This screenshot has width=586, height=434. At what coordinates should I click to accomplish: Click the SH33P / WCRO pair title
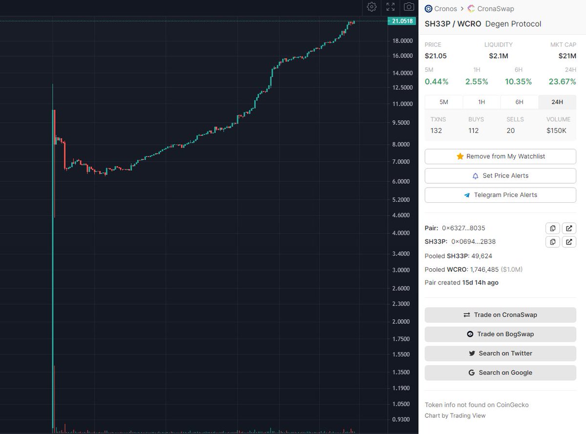coord(453,24)
